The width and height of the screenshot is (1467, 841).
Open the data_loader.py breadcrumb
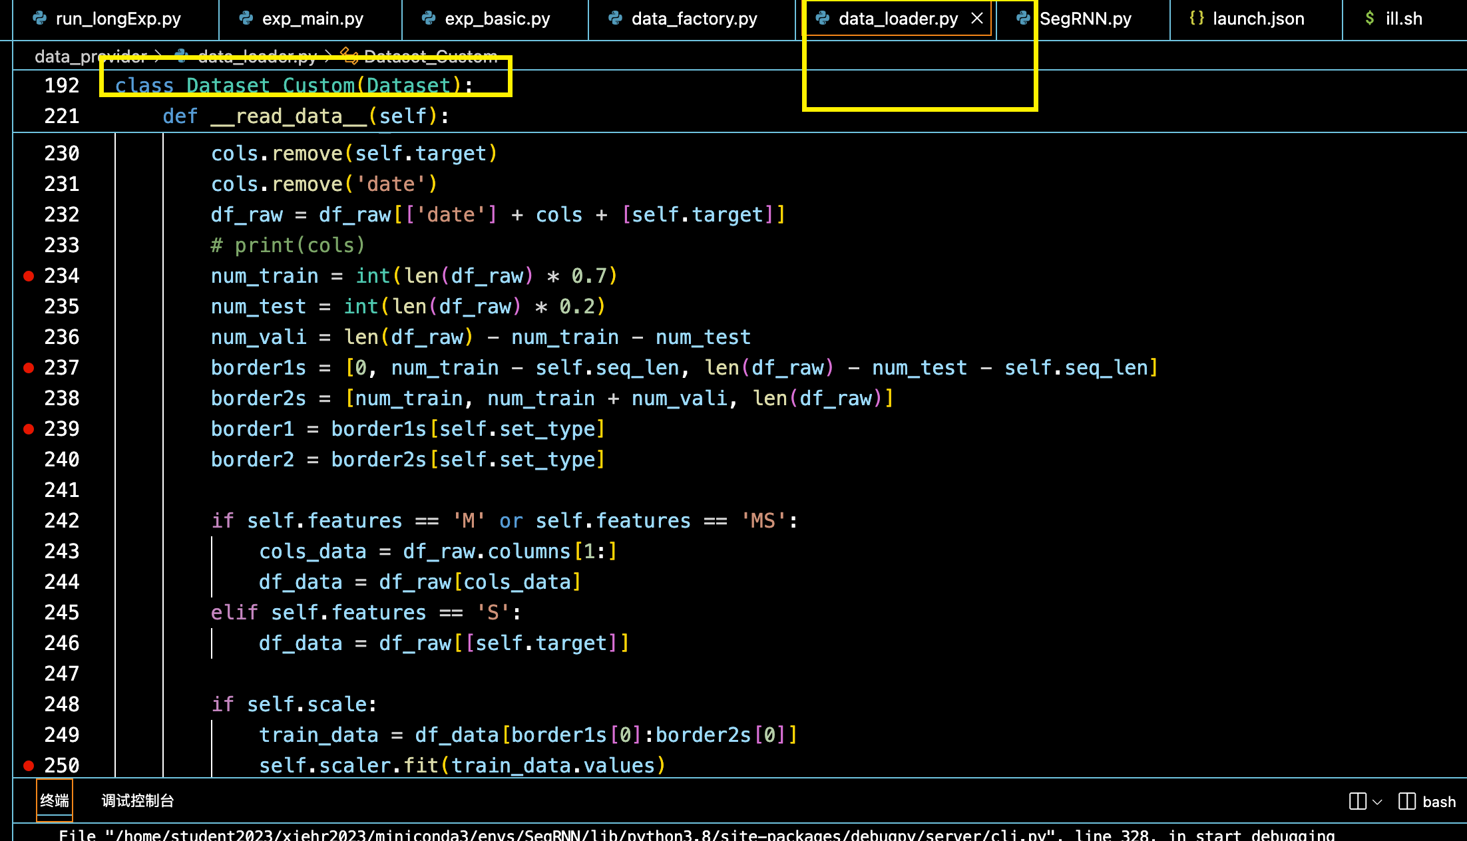pos(258,57)
